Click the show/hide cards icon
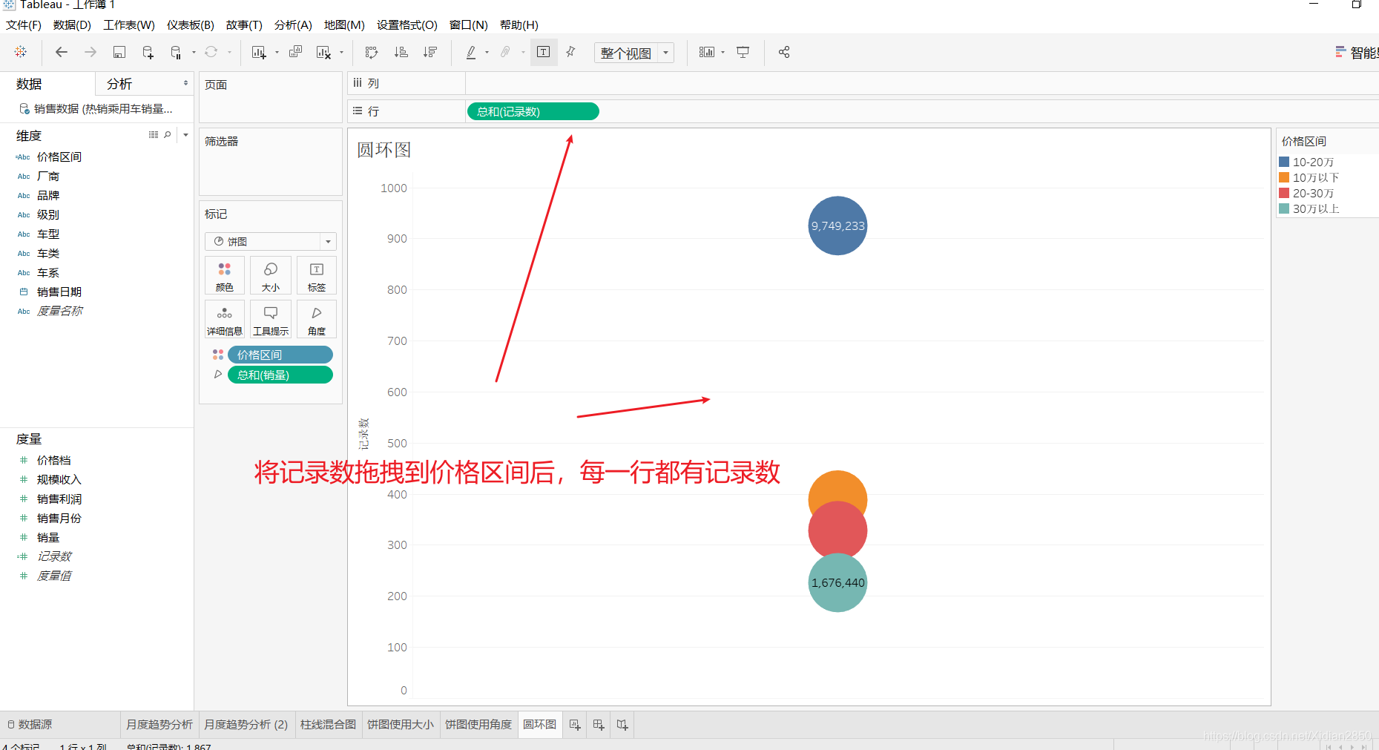The image size is (1379, 750). click(707, 52)
